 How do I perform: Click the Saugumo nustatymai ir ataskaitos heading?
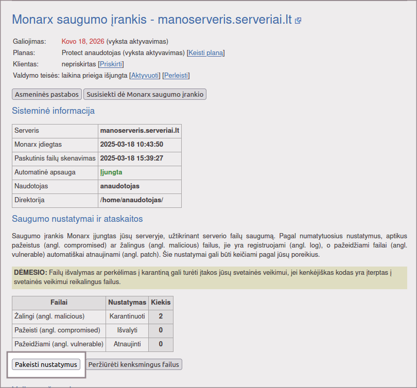click(x=77, y=219)
